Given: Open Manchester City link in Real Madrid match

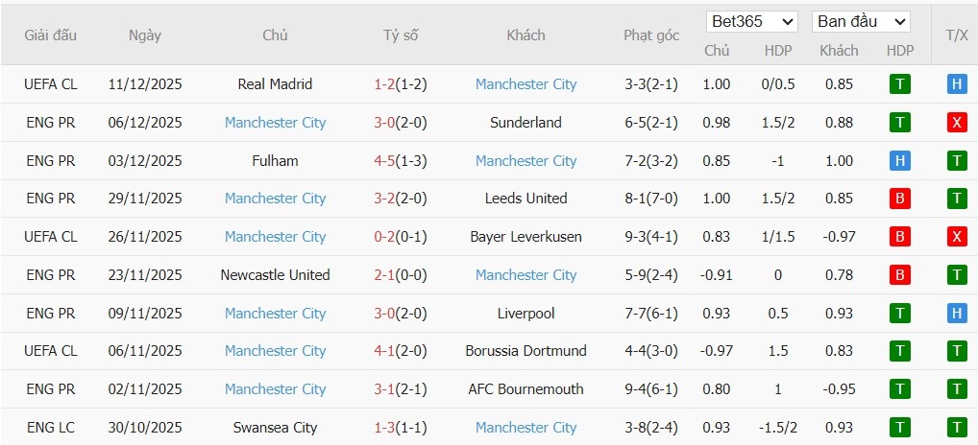Looking at the screenshot, I should (526, 84).
